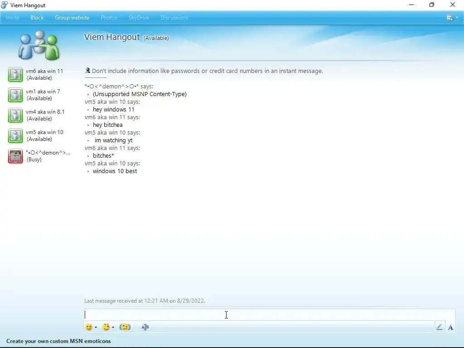Click the 'vm5 aka win 10' name in contact list

point(44,132)
